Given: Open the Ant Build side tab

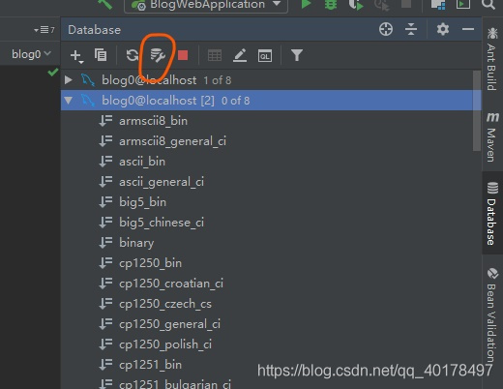Looking at the screenshot, I should (x=492, y=59).
